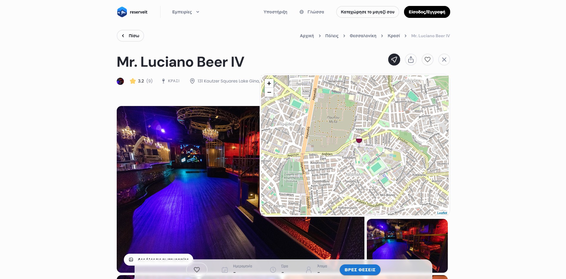Open the Υποστήριξη support page
This screenshot has width=566, height=279.
point(275,12)
